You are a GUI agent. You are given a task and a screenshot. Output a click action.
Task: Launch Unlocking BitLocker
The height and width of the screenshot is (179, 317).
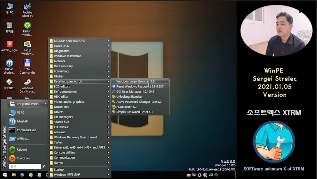click(x=140, y=97)
